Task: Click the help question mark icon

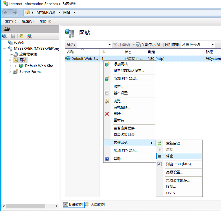Action: (107, 159)
